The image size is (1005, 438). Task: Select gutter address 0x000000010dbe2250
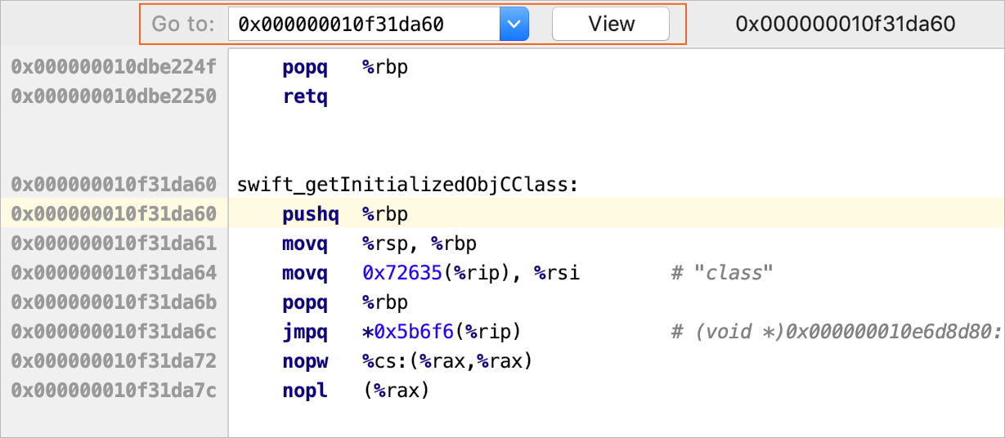point(114,96)
